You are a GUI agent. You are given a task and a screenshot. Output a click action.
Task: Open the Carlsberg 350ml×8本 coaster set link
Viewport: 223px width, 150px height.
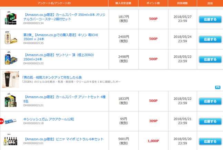point(64,17)
